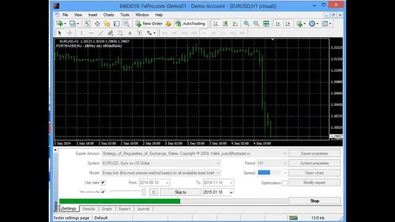Switch chart to Bar Chart icon

[x=215, y=23]
